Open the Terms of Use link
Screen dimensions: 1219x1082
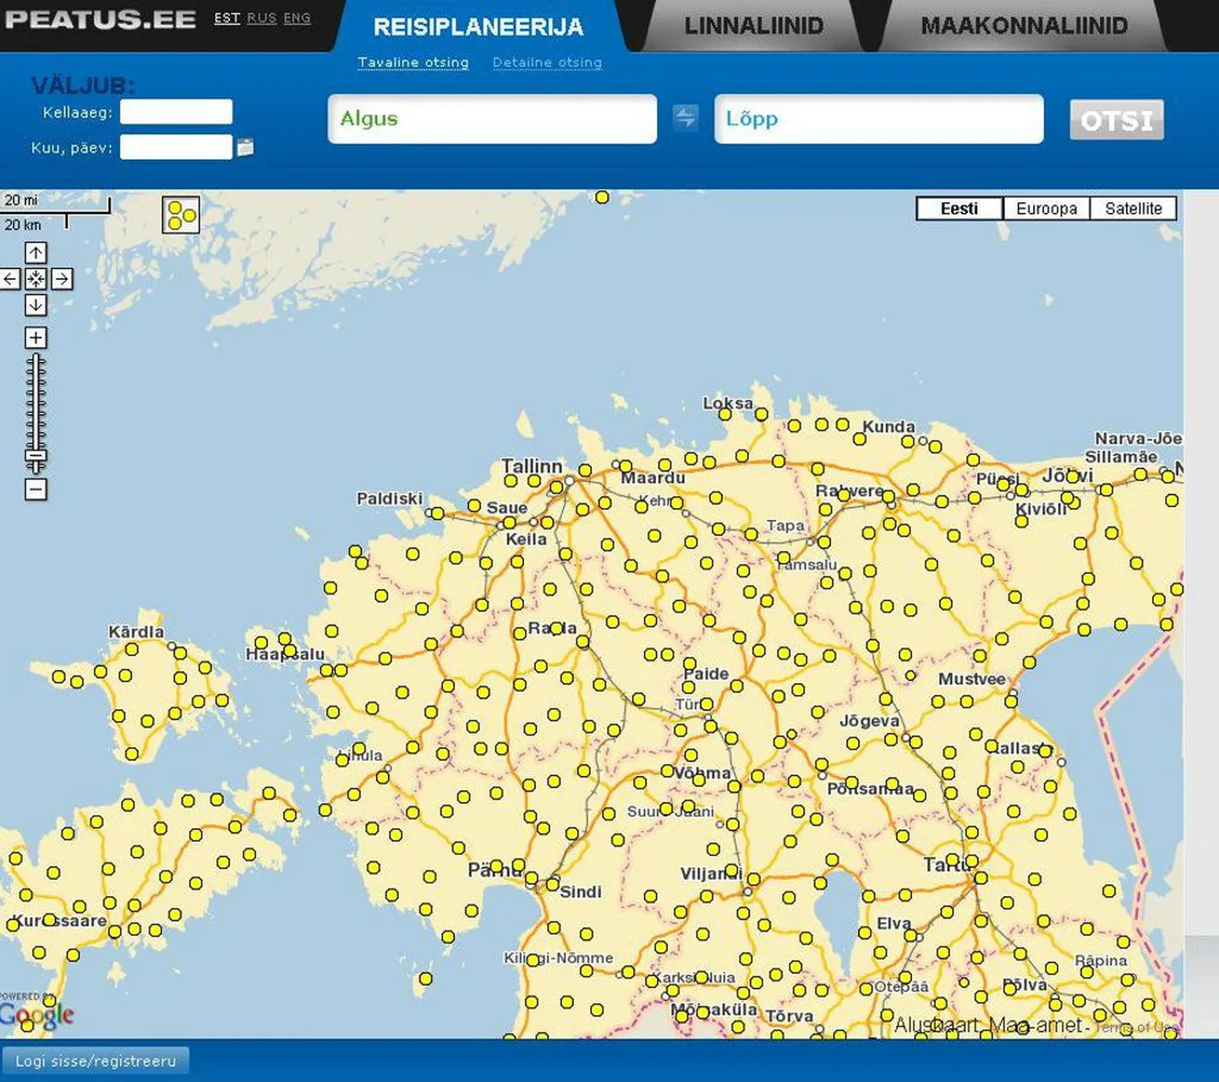point(1137,1028)
